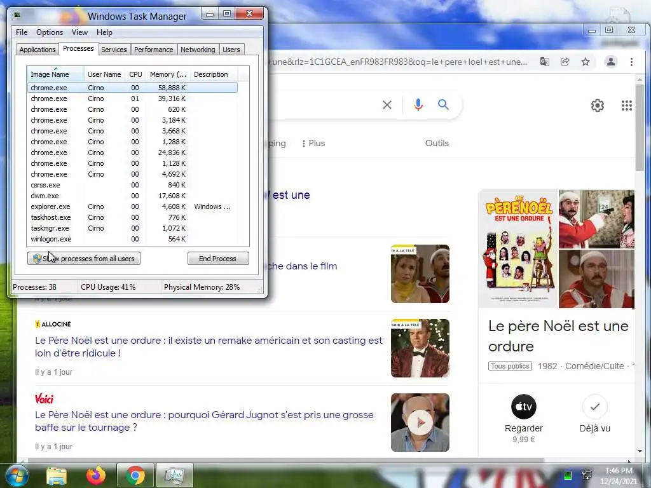
Task: Open File Explorer from the taskbar
Action: point(57,476)
